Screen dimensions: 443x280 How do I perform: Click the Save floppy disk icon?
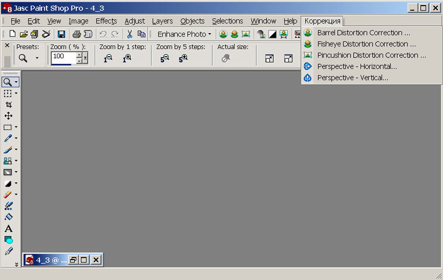click(61, 34)
